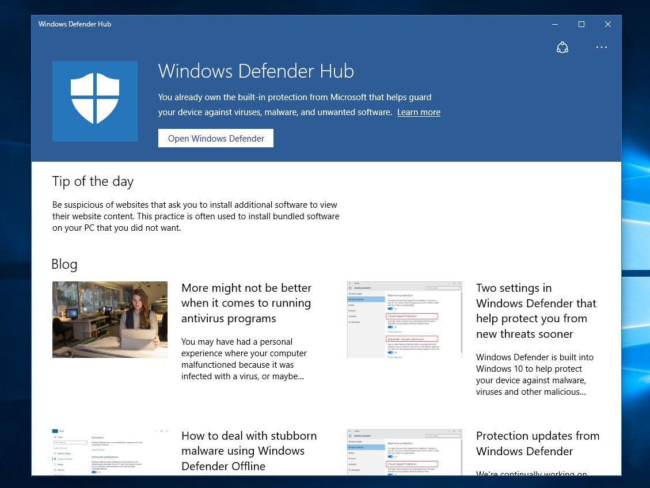Click the Windows Defender shield logo
Image resolution: width=650 pixels, height=488 pixels.
pyautogui.click(x=95, y=101)
